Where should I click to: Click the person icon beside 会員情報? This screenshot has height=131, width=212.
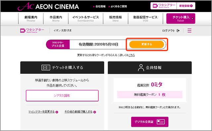141,67
